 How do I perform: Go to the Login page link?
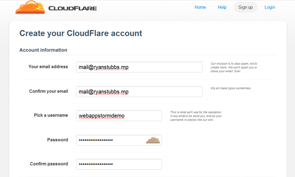(270, 7)
